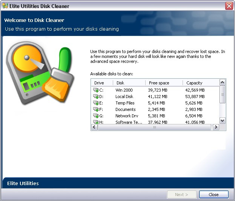Click the 41,122 MB free space value

158,97
